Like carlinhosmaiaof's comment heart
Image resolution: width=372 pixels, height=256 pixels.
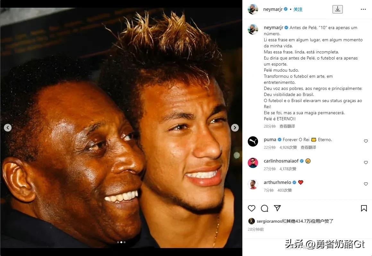(366, 163)
